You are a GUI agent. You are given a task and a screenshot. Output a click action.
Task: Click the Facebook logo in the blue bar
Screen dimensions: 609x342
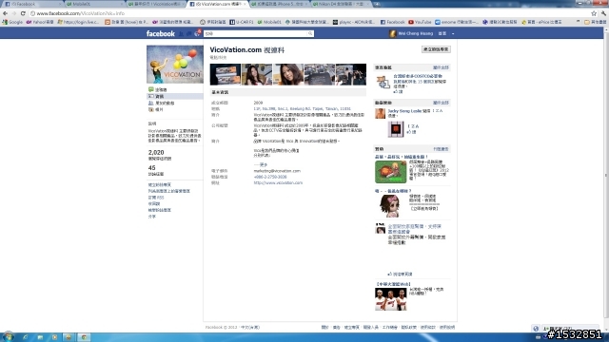click(x=161, y=34)
